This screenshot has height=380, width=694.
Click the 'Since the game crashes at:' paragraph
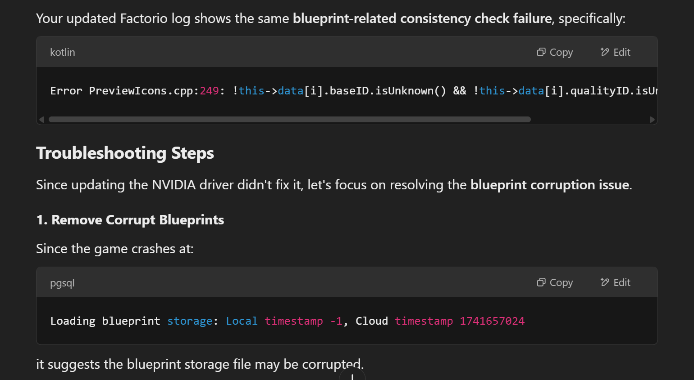[114, 249]
